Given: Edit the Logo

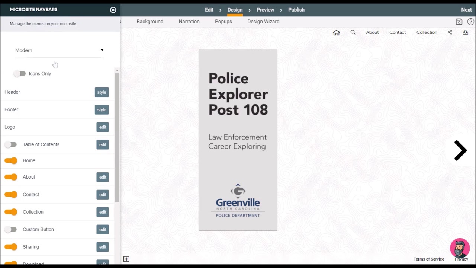Looking at the screenshot, I should click(103, 127).
